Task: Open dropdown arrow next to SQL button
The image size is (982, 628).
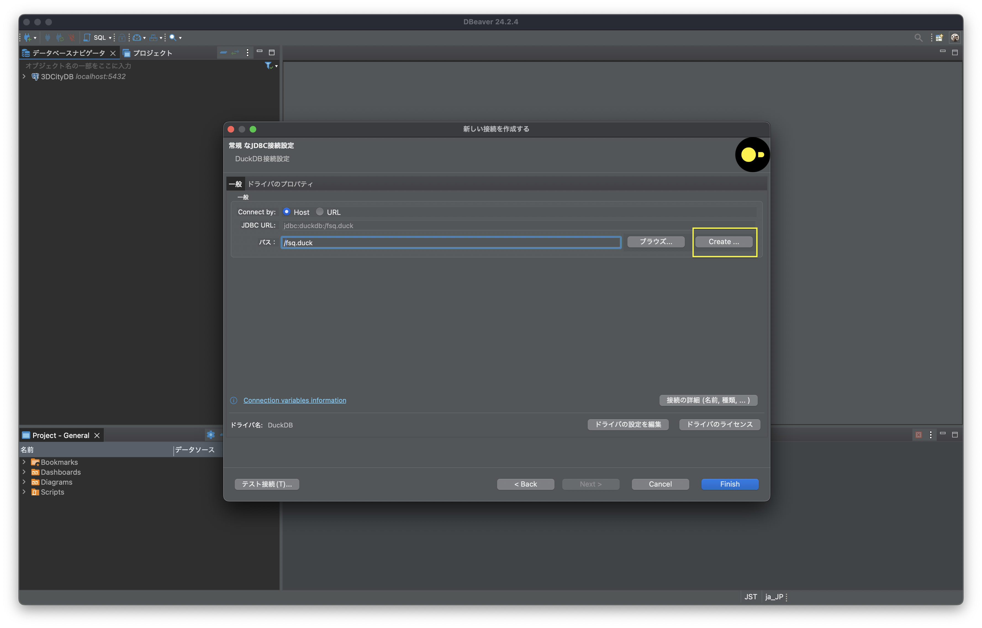Action: pos(110,38)
